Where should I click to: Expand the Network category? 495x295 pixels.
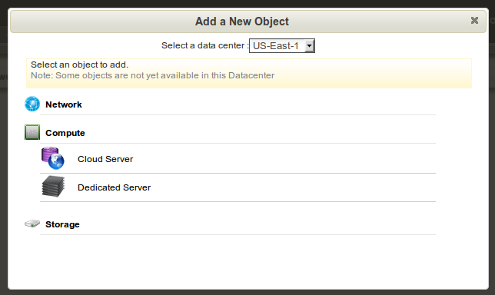pos(64,104)
